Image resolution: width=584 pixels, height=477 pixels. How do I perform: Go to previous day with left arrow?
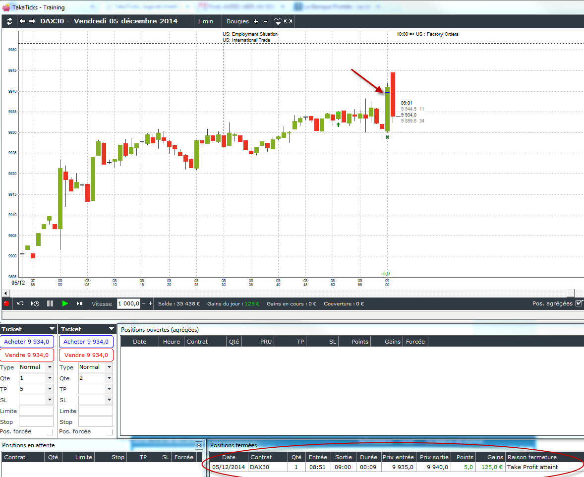pos(22,21)
